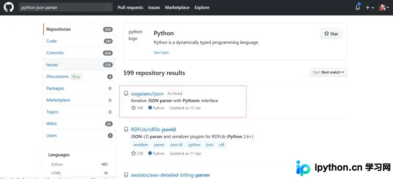393x179 pixels.
Task: Star the Python topic
Action: 331,33
